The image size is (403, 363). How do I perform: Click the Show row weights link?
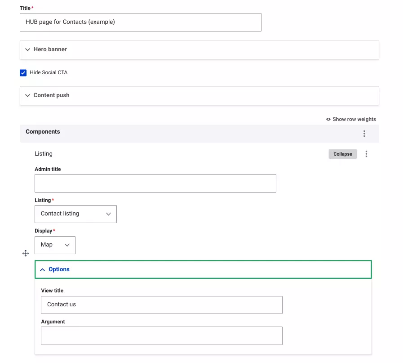tap(355, 119)
